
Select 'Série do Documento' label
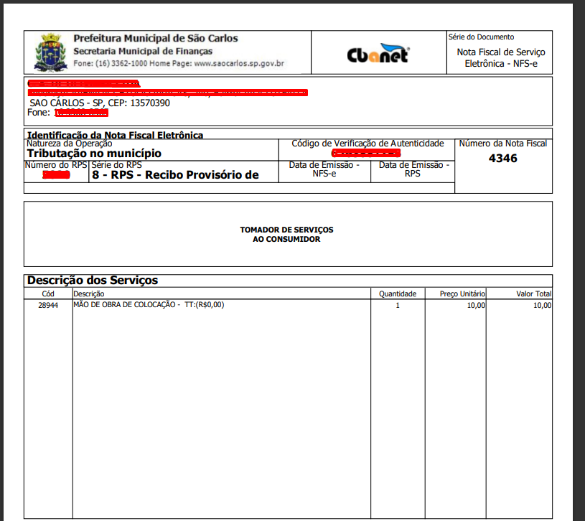[481, 37]
